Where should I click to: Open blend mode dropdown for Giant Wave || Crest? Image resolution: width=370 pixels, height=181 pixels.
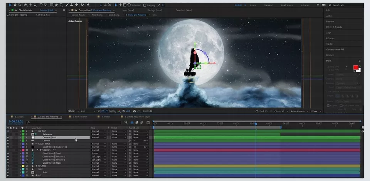tap(98, 153)
